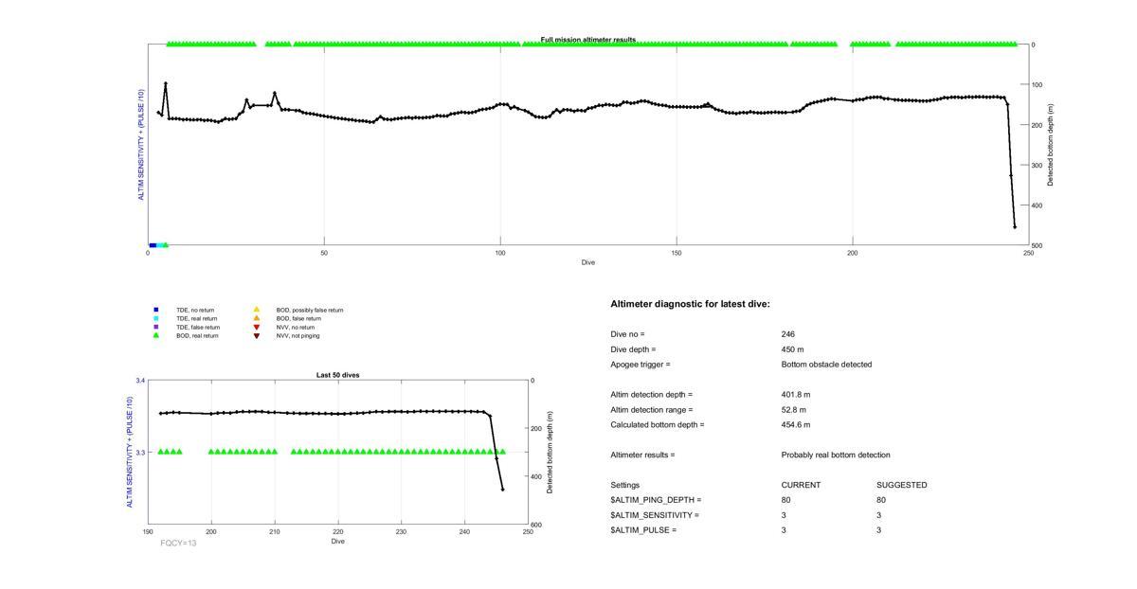Click the suggested $ALTIM_PULSE value 3

click(x=879, y=530)
